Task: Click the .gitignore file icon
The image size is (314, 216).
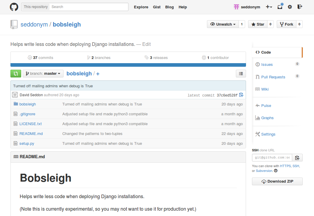Action: coord(16,114)
